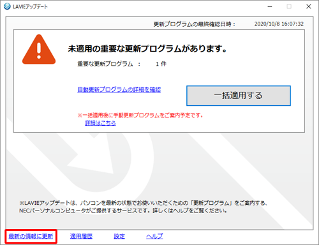Close the LAVIEアップデート window
The image size is (319, 245).
click(309, 6)
